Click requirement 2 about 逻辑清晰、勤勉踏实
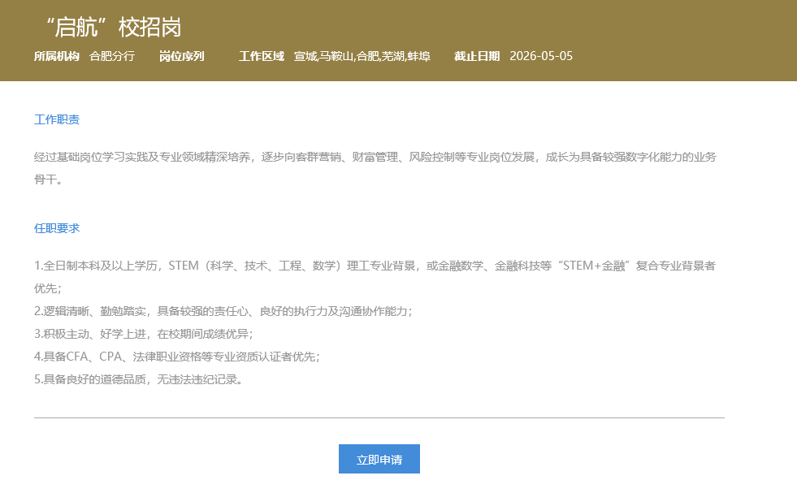This screenshot has width=797, height=480. coord(223,311)
